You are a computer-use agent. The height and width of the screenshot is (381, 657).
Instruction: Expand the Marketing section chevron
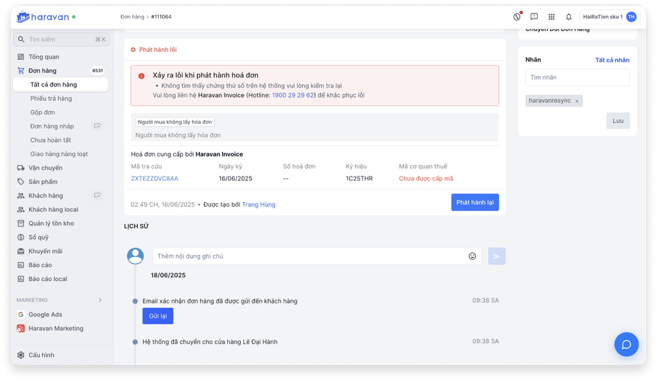tap(100, 300)
